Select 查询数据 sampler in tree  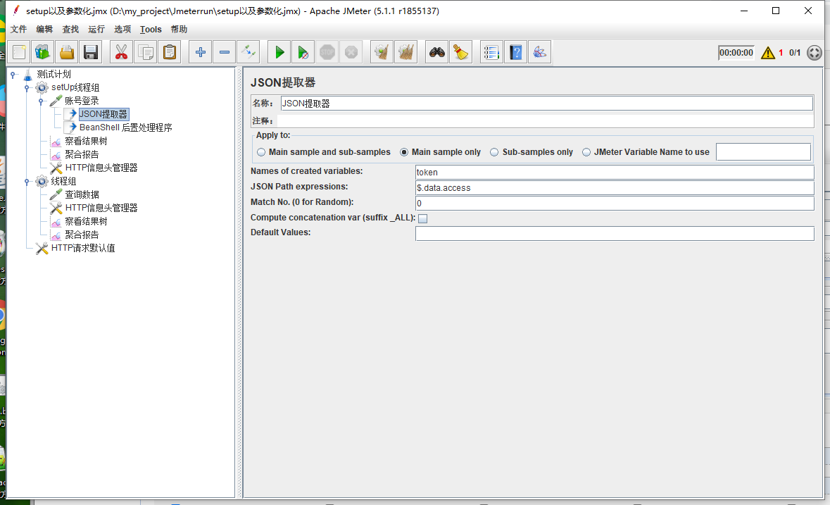coord(82,195)
